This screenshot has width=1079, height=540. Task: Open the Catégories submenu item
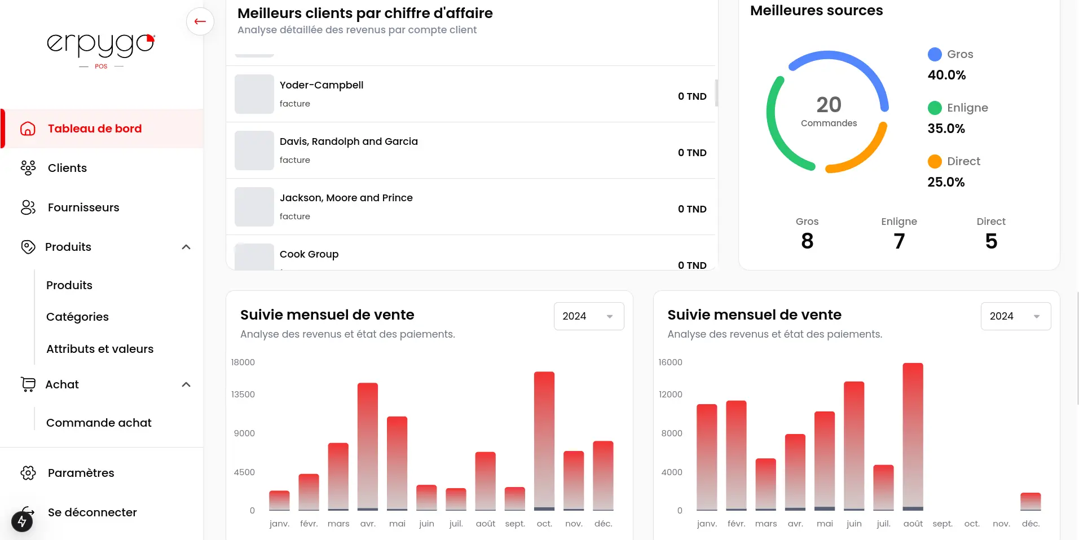(x=77, y=317)
